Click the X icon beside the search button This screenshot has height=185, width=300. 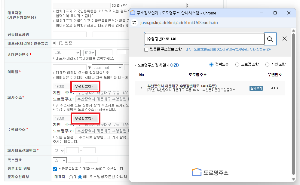coord(285,39)
